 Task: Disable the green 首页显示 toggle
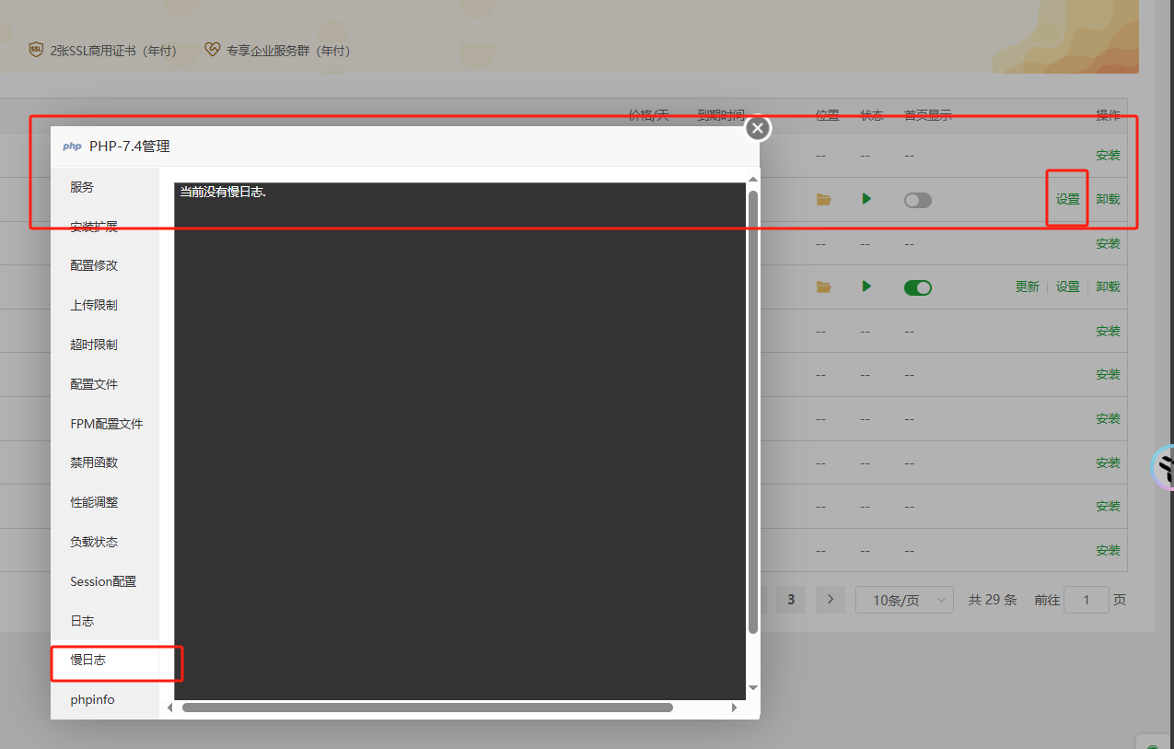(x=917, y=287)
